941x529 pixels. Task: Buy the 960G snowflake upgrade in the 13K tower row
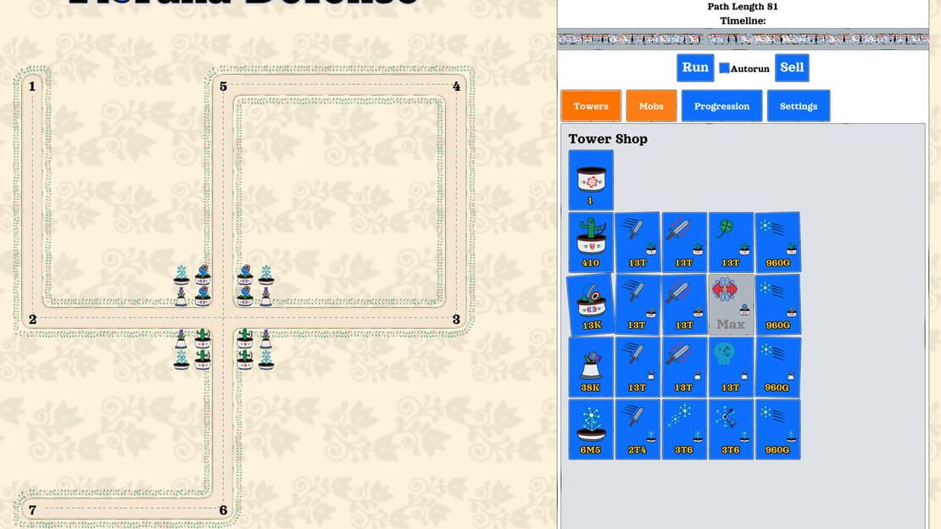pos(777,304)
